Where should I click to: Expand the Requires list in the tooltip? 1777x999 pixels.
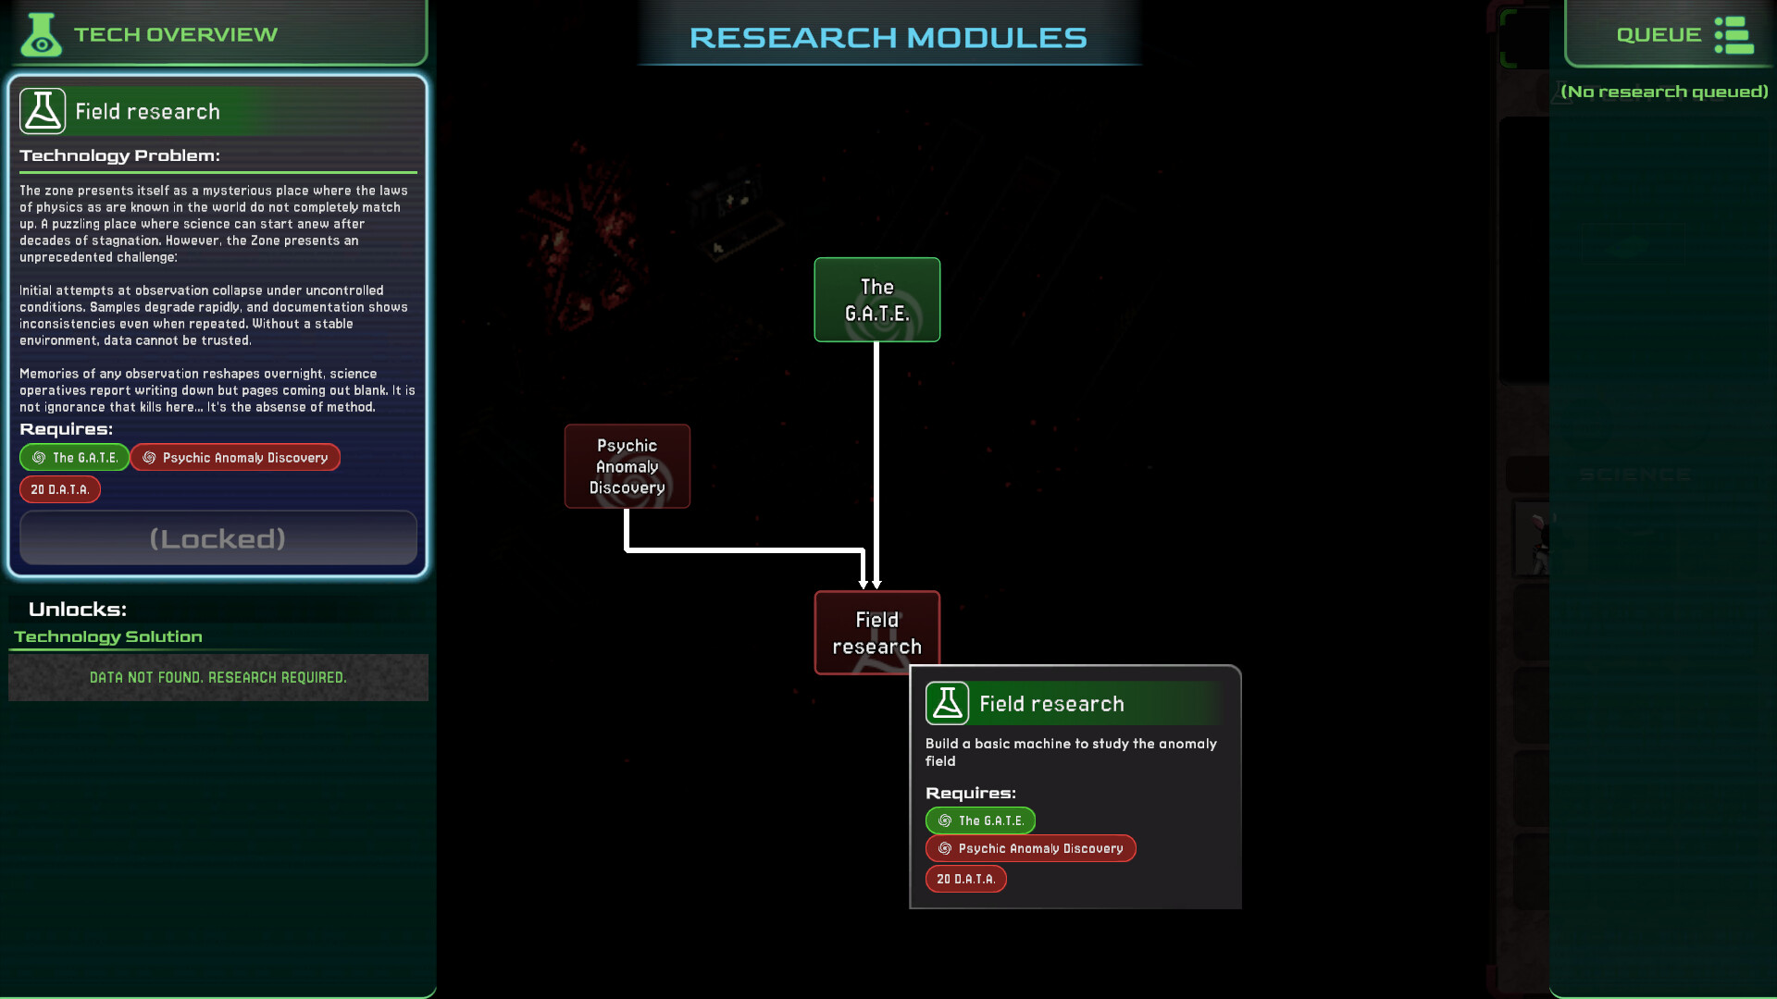970,793
